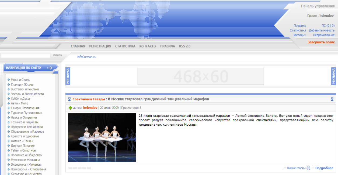Open the Экономика и Финансы category
Viewport: 338px width, 175px height.
pyautogui.click(x=26, y=165)
